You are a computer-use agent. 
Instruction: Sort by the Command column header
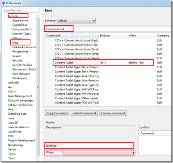[72, 36]
